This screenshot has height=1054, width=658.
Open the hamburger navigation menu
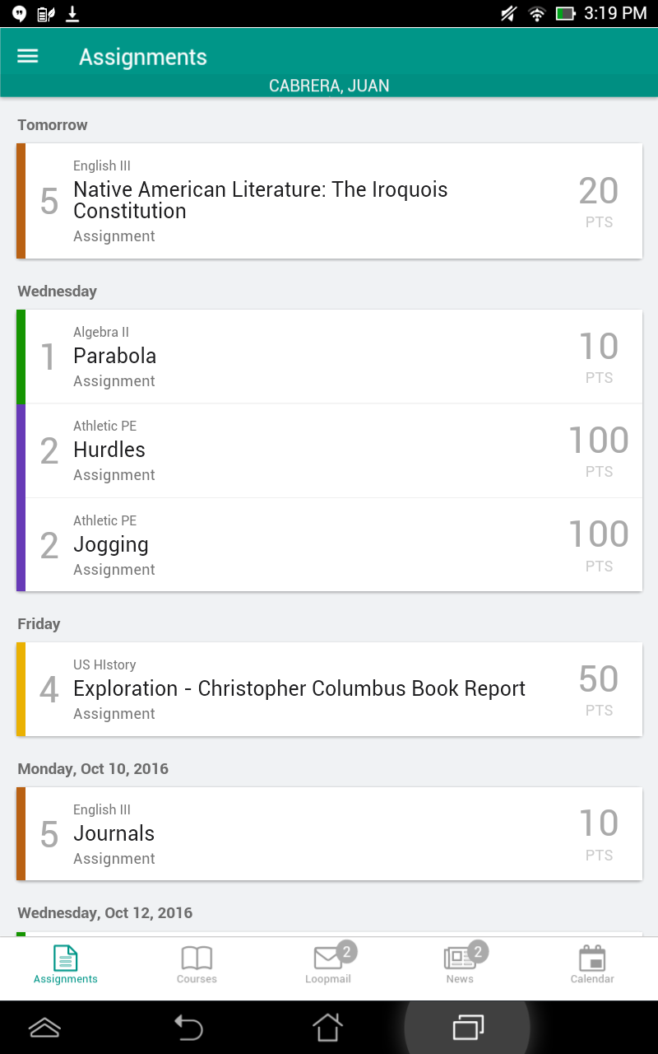pyautogui.click(x=28, y=56)
